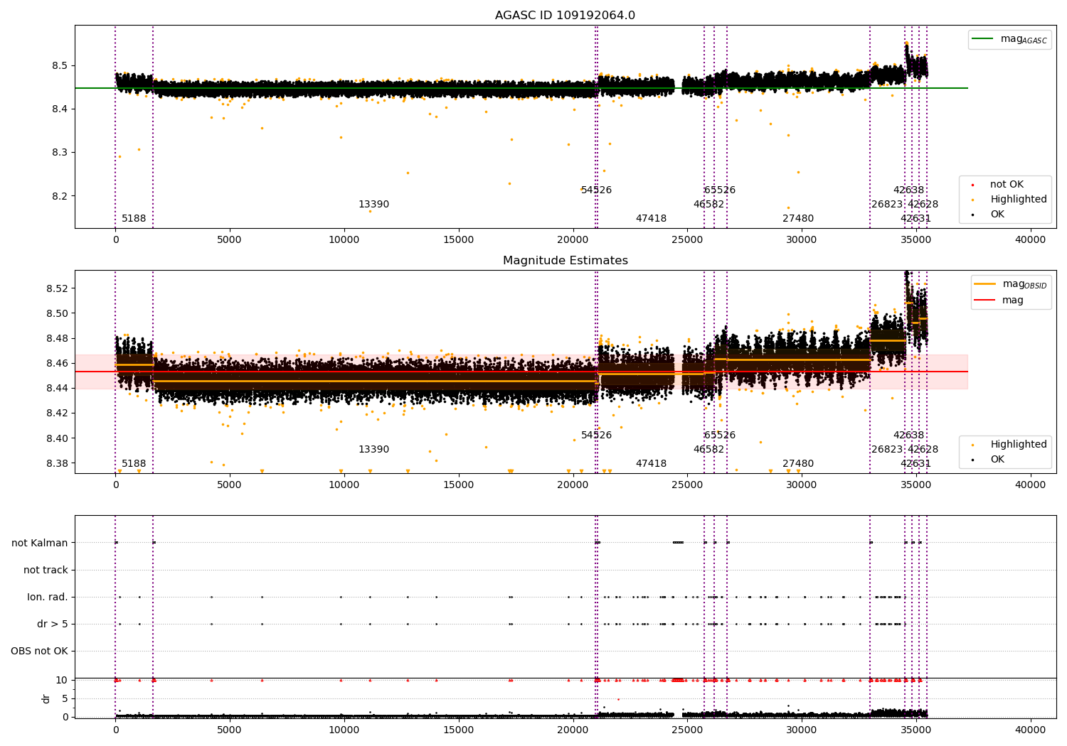Click OBSID label 54526 in top plot
Image resolution: width=1067 pixels, height=746 pixels.
tap(596, 190)
